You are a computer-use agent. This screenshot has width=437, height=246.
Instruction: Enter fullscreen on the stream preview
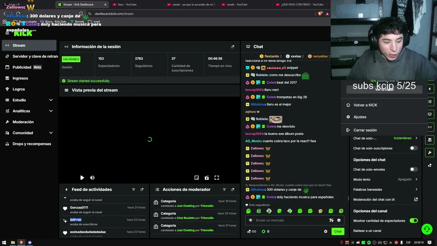pyautogui.click(x=216, y=178)
